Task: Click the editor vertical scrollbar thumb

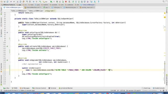Action: tap(165, 73)
